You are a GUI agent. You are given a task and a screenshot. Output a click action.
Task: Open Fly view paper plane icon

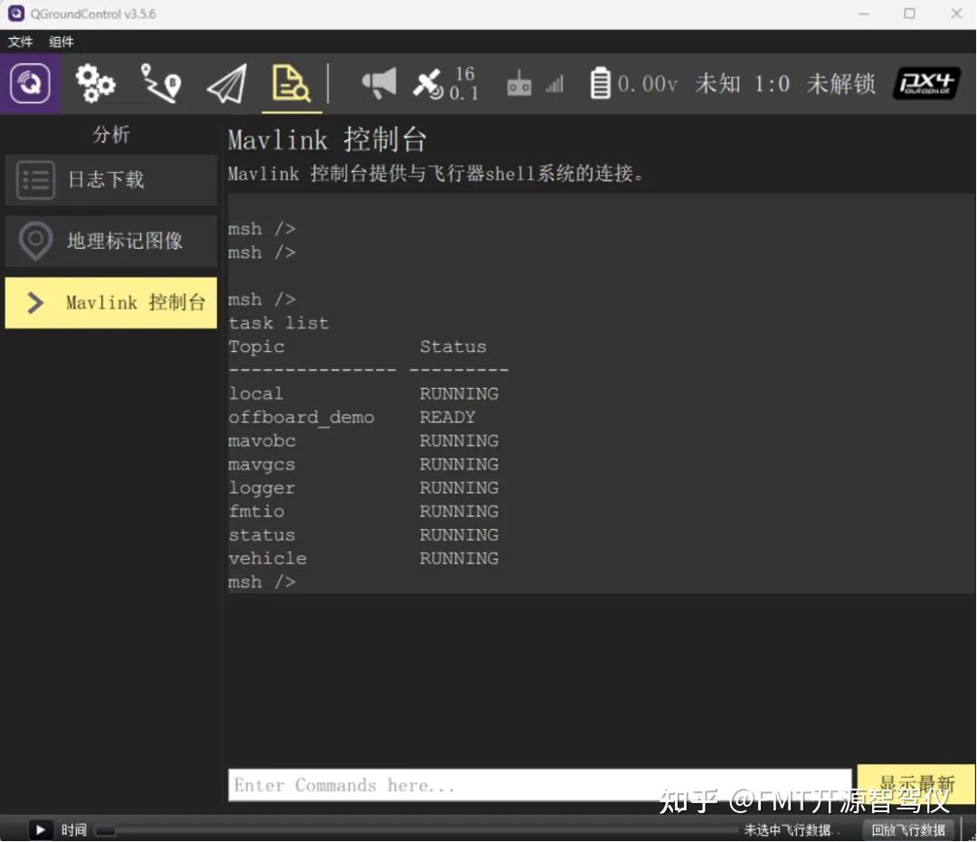pos(225,83)
